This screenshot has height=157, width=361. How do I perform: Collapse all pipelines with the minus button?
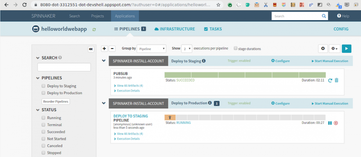pyautogui.click(x=112, y=49)
